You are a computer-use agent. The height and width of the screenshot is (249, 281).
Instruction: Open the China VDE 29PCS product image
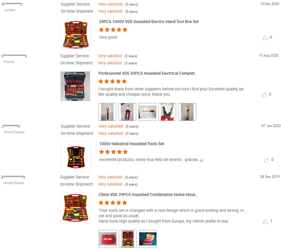coord(75,207)
